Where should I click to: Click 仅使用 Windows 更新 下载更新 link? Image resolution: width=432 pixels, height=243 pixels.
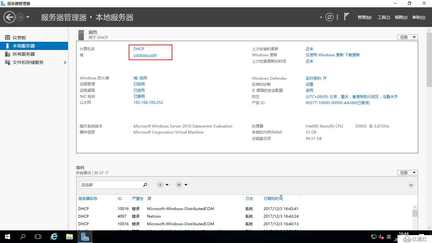pyautogui.click(x=333, y=55)
